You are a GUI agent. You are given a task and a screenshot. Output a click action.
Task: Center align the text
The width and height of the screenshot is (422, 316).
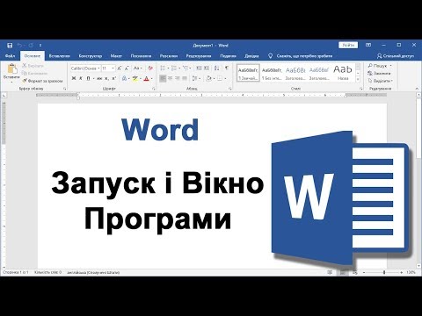[171, 78]
